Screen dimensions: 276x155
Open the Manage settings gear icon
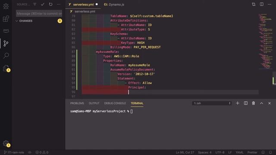pyautogui.click(x=6, y=143)
